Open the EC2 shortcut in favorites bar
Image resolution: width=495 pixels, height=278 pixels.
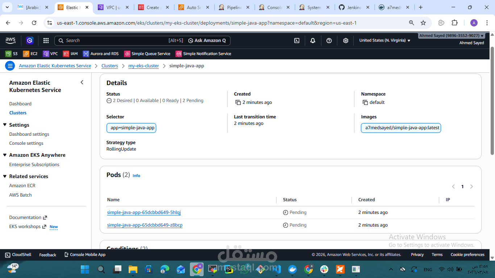[x=30, y=54]
